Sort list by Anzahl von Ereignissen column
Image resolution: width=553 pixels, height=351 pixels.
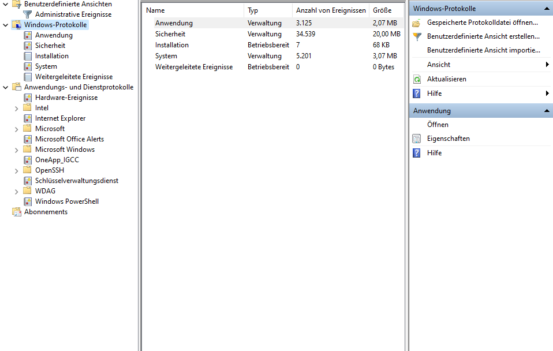pos(330,10)
